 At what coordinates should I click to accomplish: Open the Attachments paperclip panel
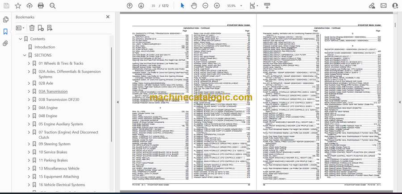point(5,43)
